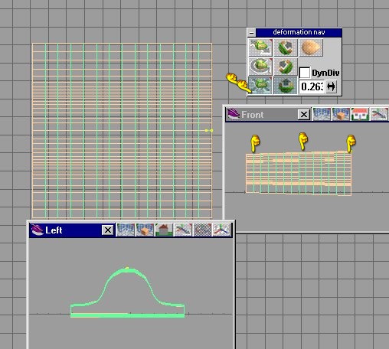This screenshot has height=349, width=389.
Task: Enable the DynDiv checkbox
Action: pos(305,73)
